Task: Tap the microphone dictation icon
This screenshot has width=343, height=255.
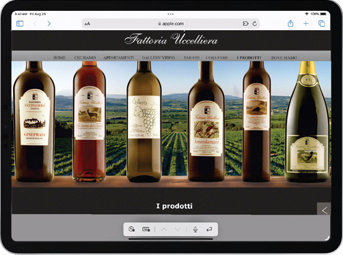Action: [x=195, y=230]
